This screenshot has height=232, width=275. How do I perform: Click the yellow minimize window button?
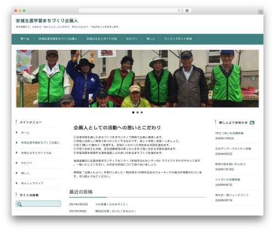click(20, 11)
